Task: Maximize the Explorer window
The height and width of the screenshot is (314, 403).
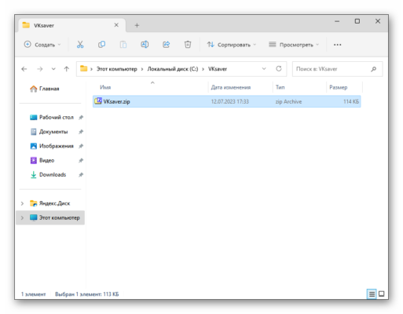Action: (357, 21)
